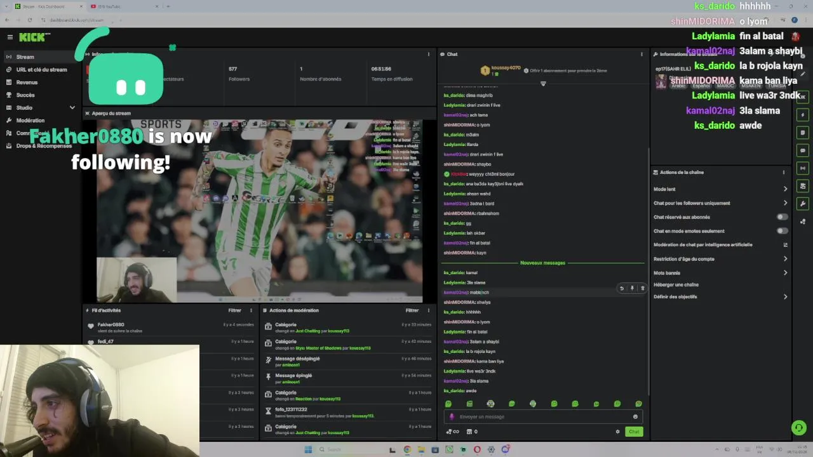Click the first quick emote below chat
This screenshot has width=813, height=457.
(x=448, y=404)
